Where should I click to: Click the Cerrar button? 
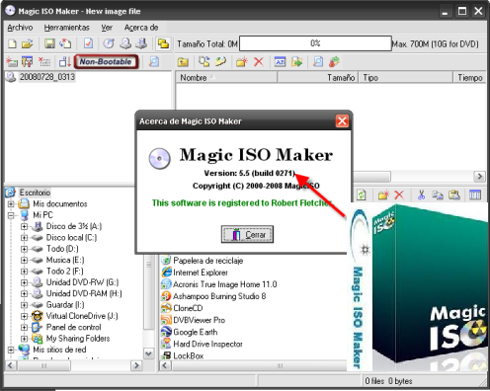[247, 234]
